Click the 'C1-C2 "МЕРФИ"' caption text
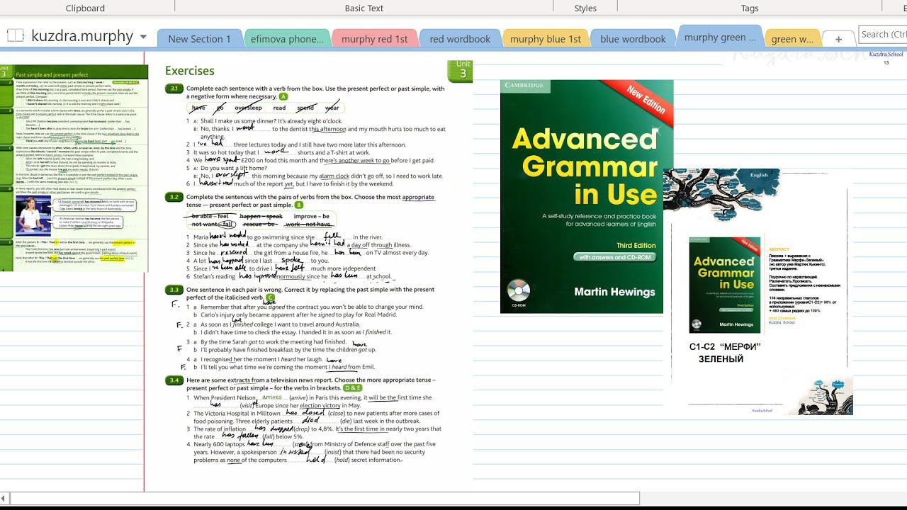 [724, 347]
